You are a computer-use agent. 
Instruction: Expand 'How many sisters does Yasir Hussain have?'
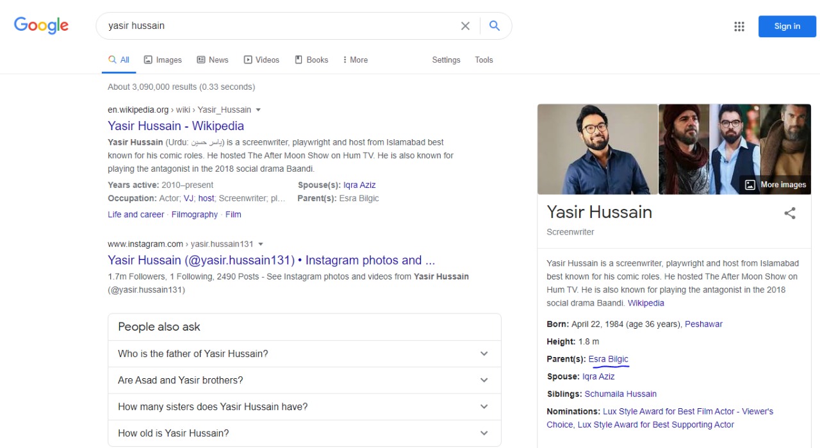(304, 406)
